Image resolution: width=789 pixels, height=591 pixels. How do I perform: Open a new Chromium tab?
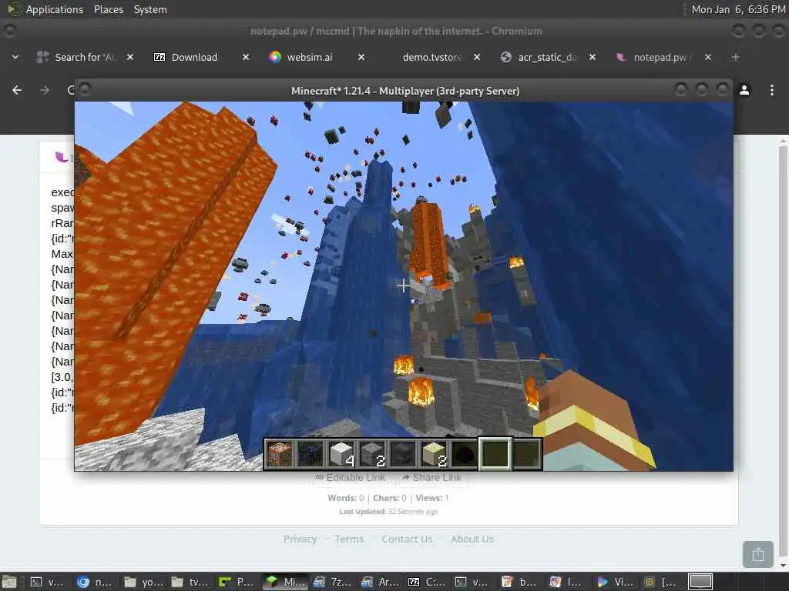click(736, 57)
